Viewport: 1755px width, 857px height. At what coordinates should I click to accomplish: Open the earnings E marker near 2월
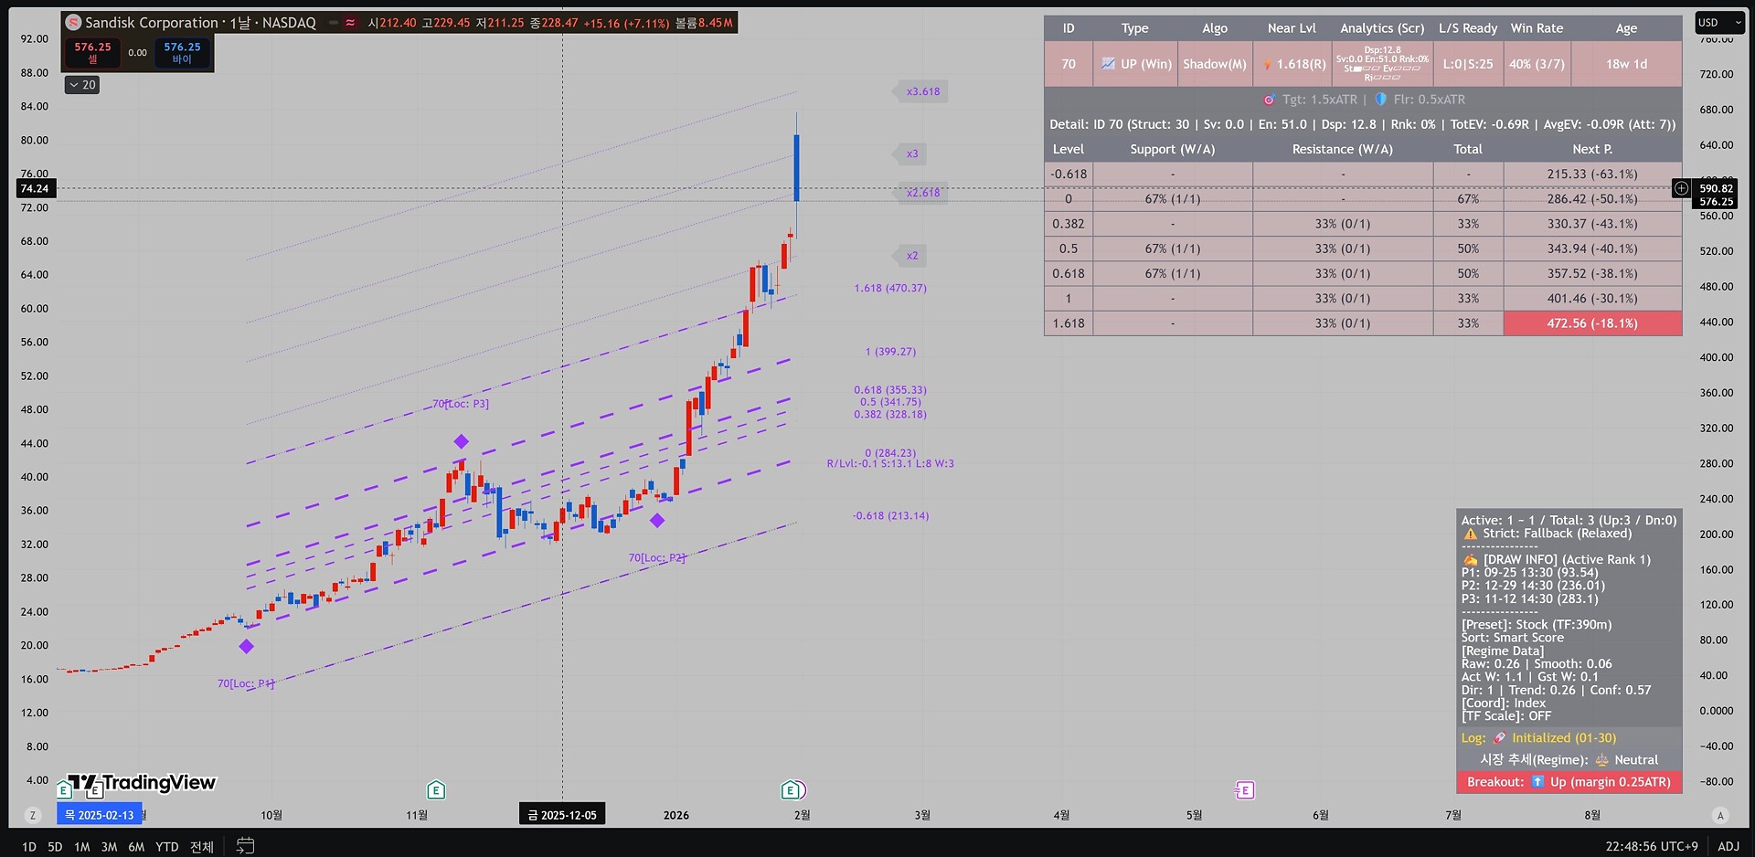pyautogui.click(x=792, y=789)
